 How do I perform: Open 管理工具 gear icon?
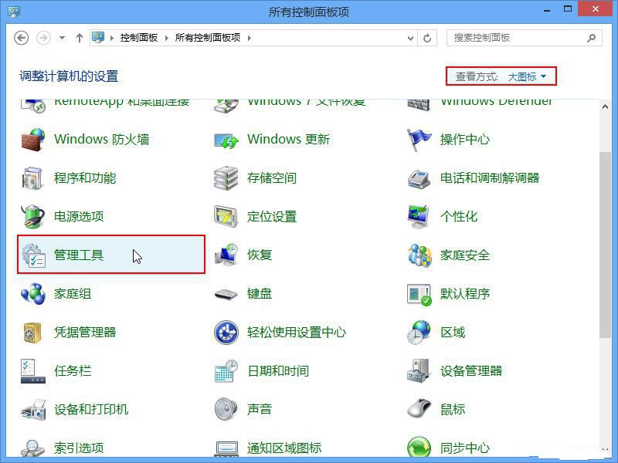(34, 255)
